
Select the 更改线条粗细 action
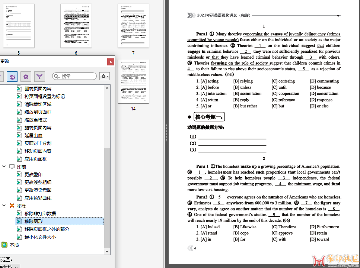tap(38, 182)
